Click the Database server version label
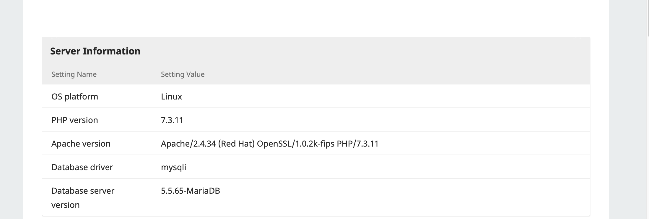The image size is (649, 219). [x=83, y=198]
